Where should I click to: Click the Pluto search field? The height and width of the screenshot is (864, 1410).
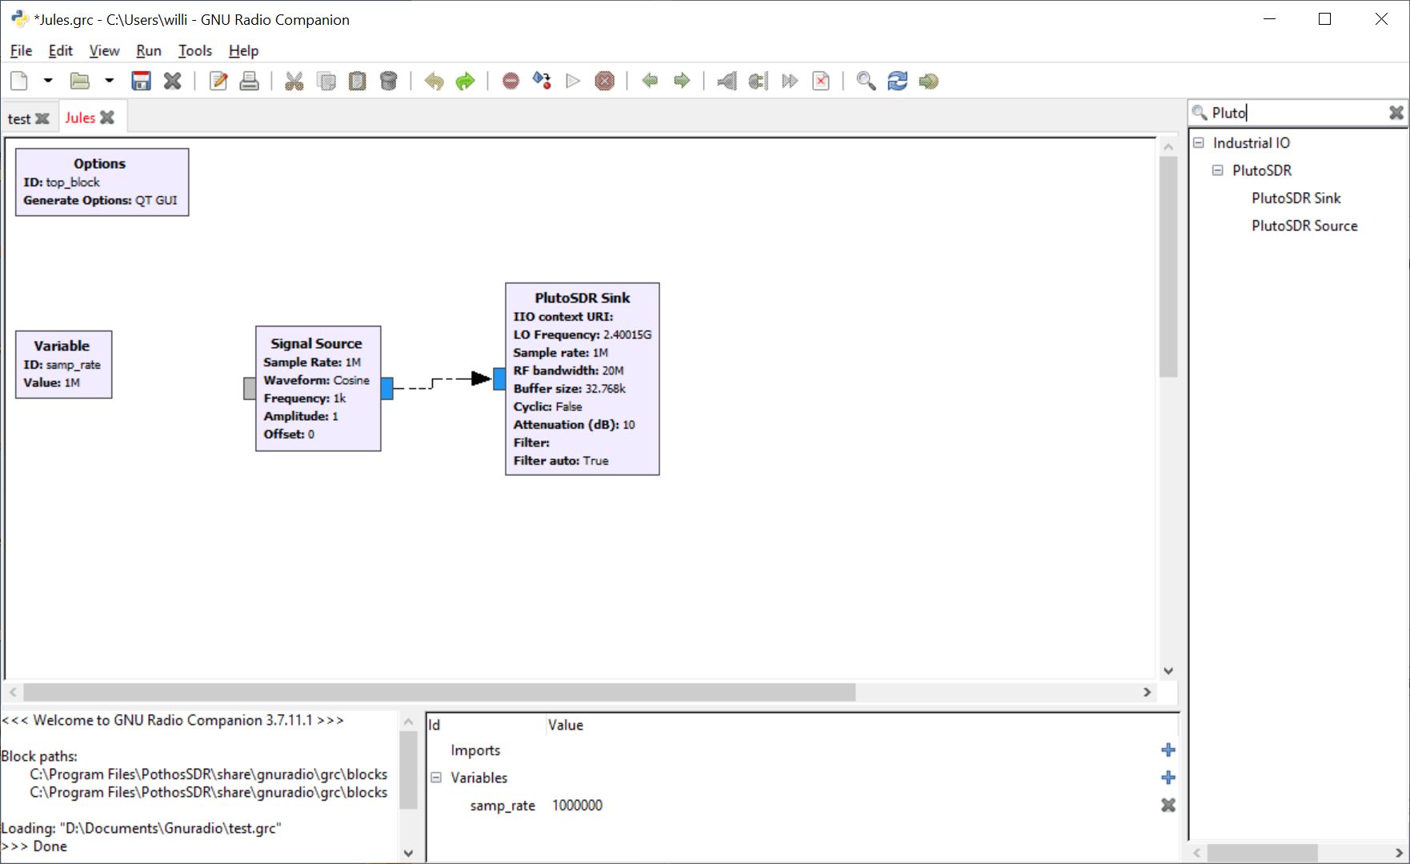coord(1296,113)
